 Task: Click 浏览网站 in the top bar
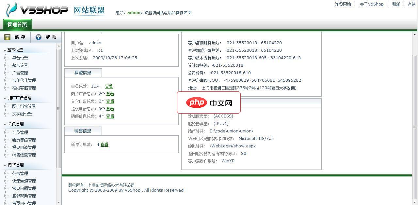343,4
